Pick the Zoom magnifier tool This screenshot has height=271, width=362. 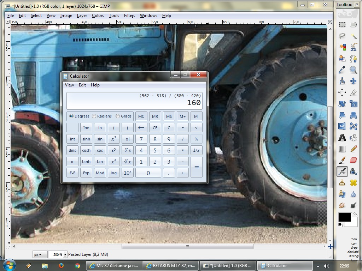[x=353, y=70]
